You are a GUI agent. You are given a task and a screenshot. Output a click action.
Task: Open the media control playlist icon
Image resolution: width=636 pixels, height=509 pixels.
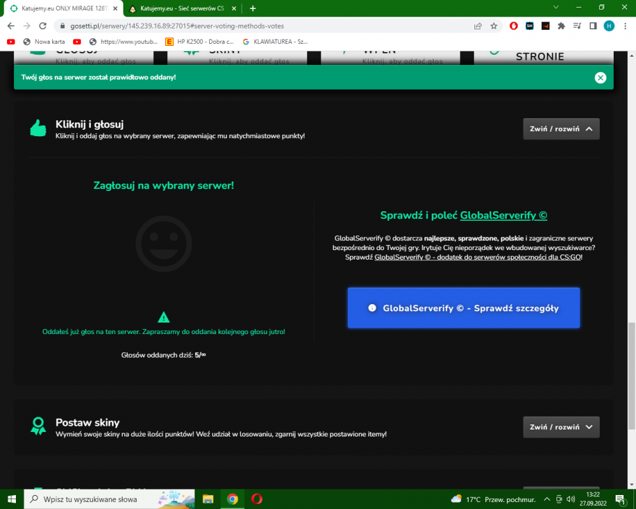tap(577, 26)
